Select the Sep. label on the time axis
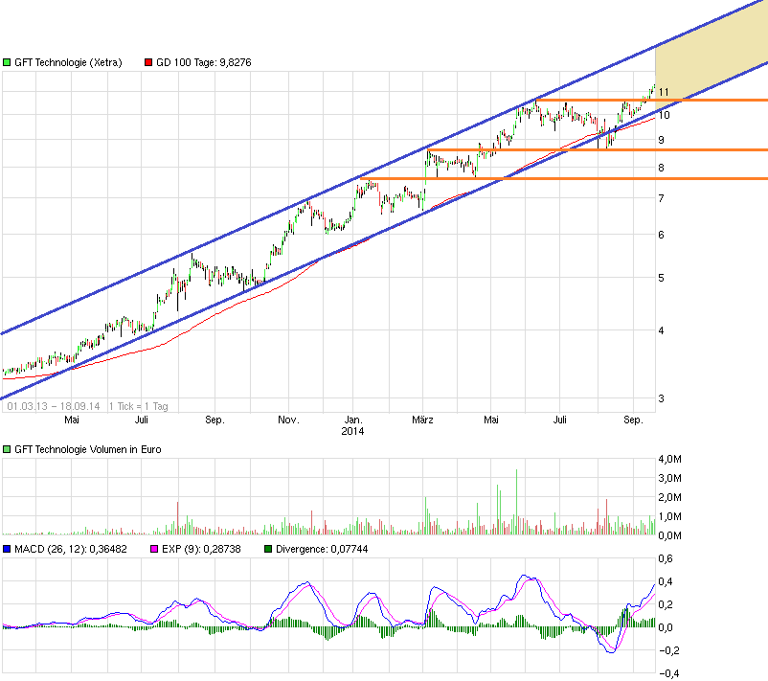Image resolution: width=768 pixels, height=681 pixels. click(632, 420)
